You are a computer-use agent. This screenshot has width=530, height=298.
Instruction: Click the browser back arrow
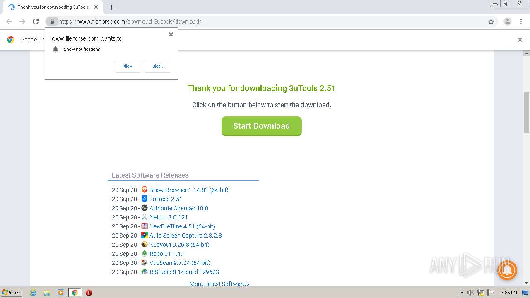(x=9, y=22)
